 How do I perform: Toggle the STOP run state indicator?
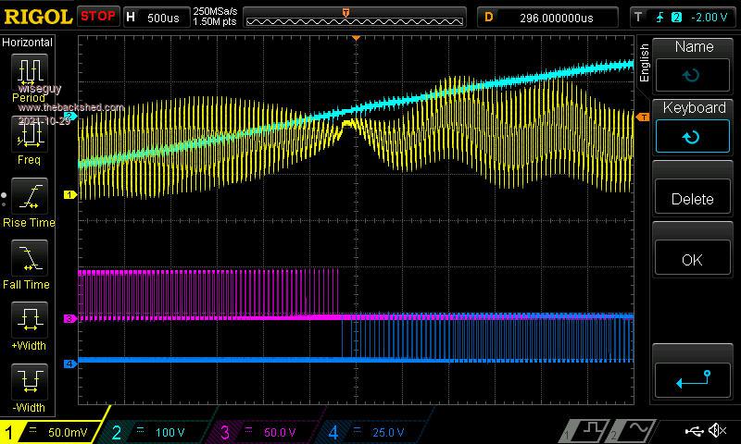[x=98, y=17]
